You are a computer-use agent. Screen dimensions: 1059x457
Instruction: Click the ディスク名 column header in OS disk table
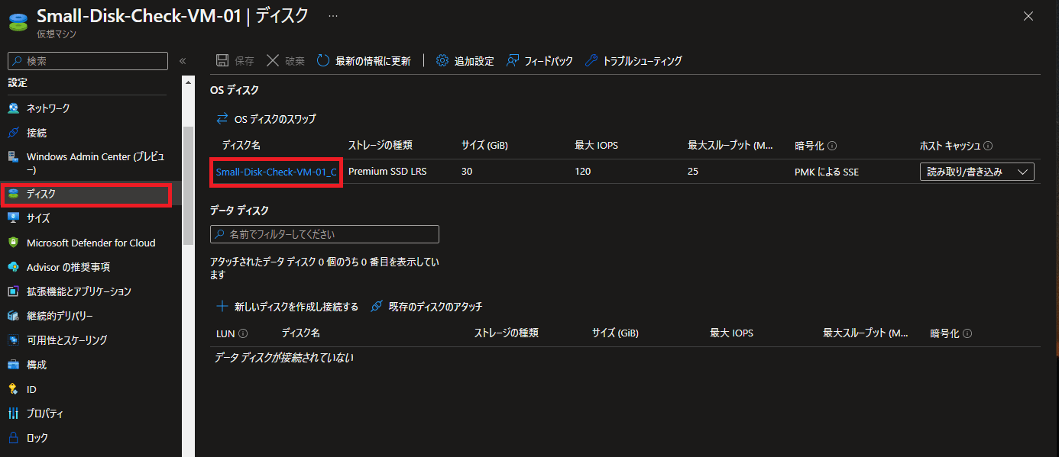[241, 146]
